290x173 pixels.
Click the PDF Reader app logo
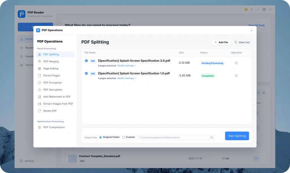(x=21, y=14)
